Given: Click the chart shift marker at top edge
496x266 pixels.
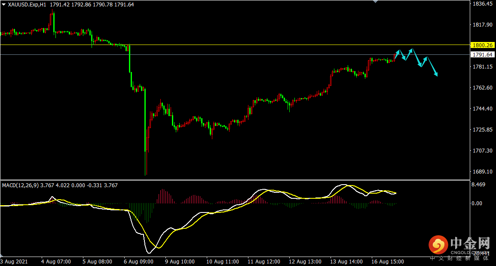Looking at the screenshot, I should coord(376,2).
